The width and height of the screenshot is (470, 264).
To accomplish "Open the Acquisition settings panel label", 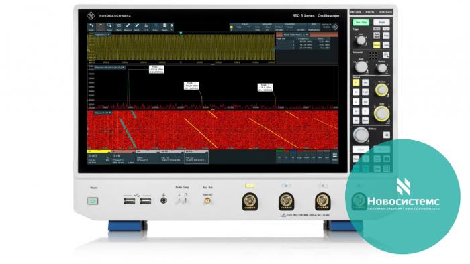I will click(x=289, y=24).
